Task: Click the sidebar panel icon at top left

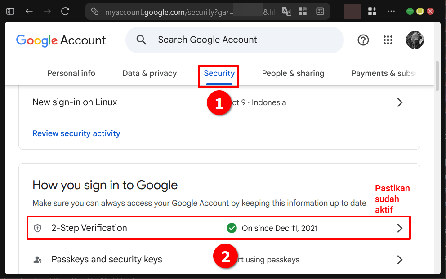Action: [x=10, y=11]
